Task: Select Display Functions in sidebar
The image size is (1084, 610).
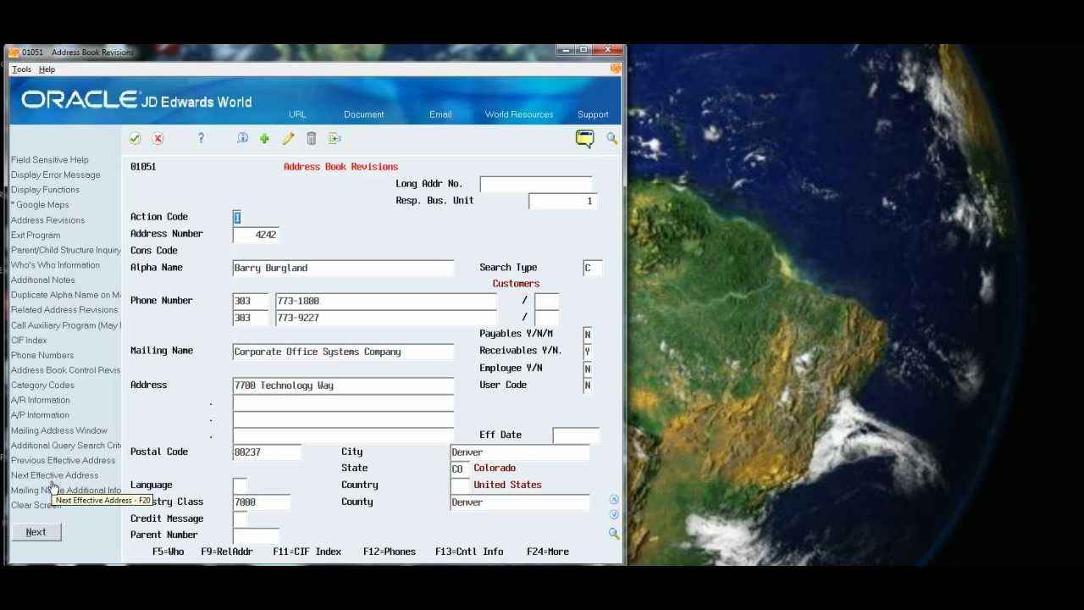Action: [x=45, y=190]
